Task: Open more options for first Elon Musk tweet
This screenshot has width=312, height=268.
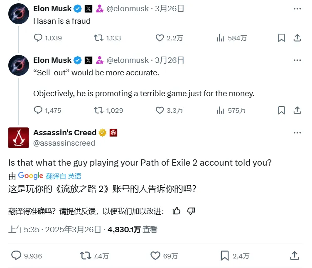Action: click(x=297, y=9)
